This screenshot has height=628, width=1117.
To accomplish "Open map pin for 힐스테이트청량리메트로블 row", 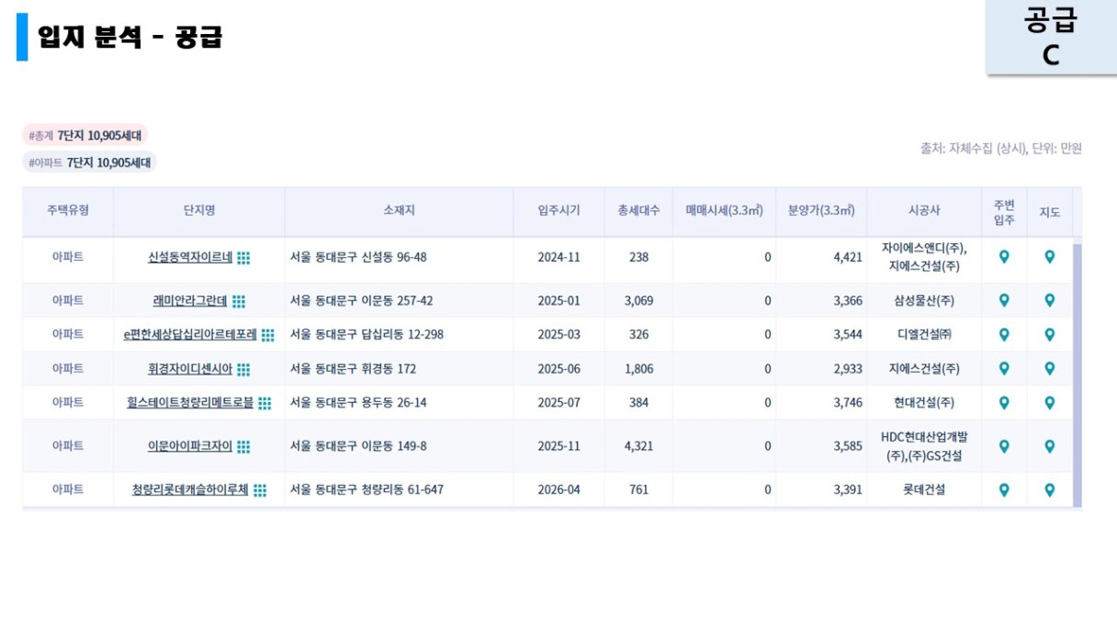I will (1050, 402).
